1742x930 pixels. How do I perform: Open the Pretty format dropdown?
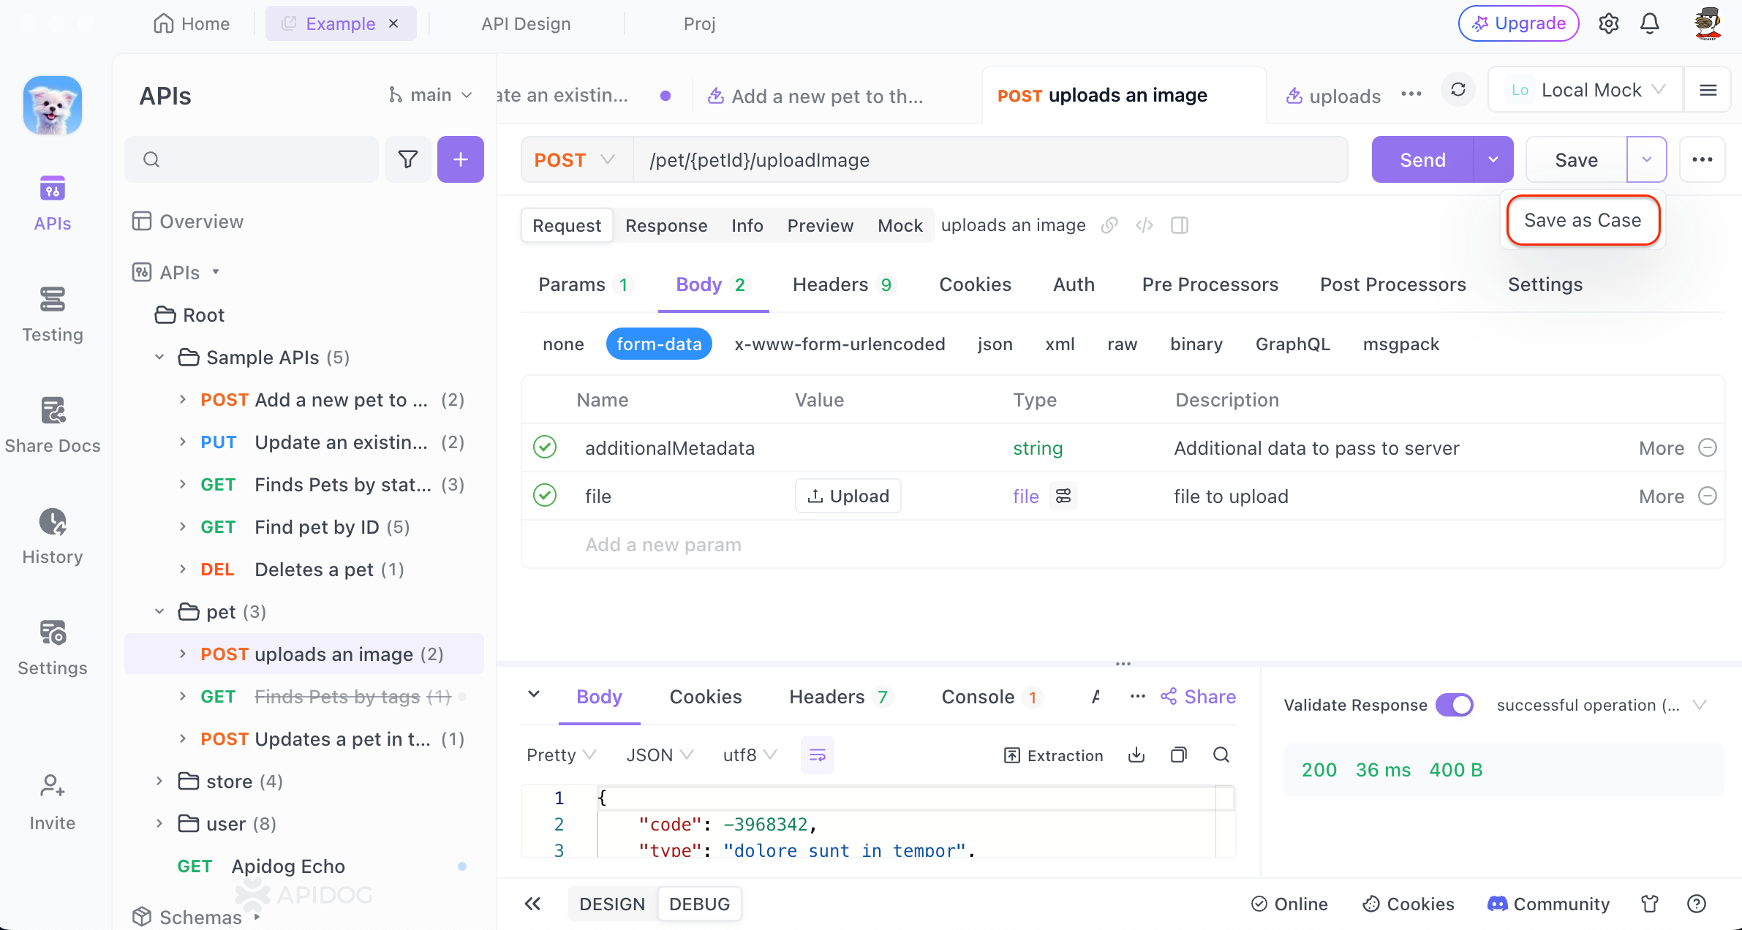click(561, 755)
